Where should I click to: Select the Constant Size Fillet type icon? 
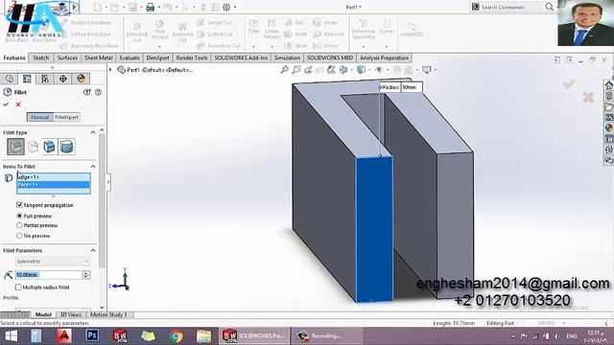pyautogui.click(x=15, y=147)
